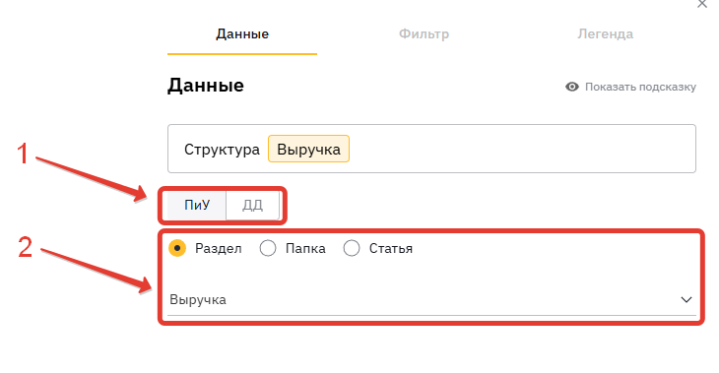Viewport: 719px width, 373px height.
Task: Click the Показать подсказку link text
Action: pyautogui.click(x=640, y=87)
